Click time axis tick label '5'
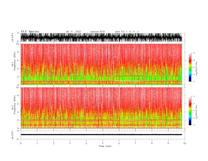 coord(103,143)
